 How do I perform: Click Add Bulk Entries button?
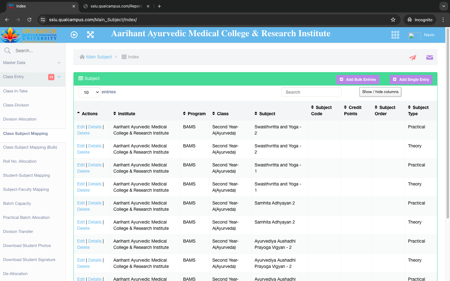(x=357, y=80)
